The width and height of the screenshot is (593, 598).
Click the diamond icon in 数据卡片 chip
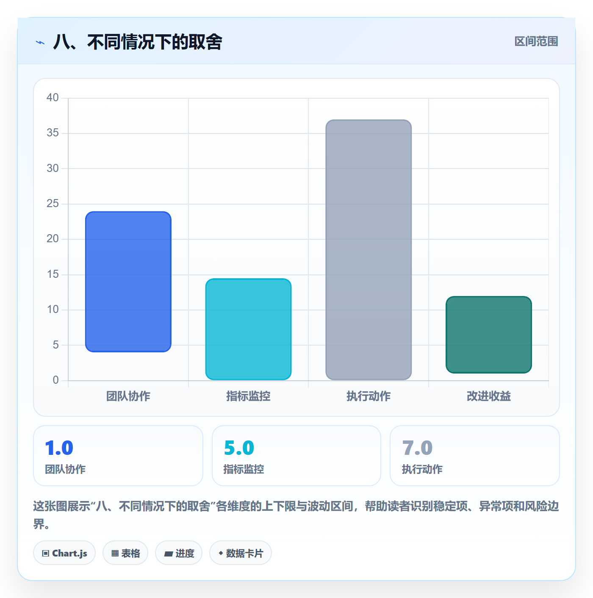(x=221, y=553)
